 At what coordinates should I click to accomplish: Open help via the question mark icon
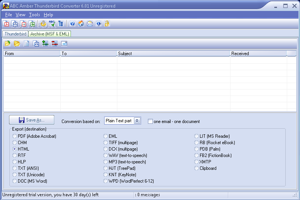pos(72,24)
